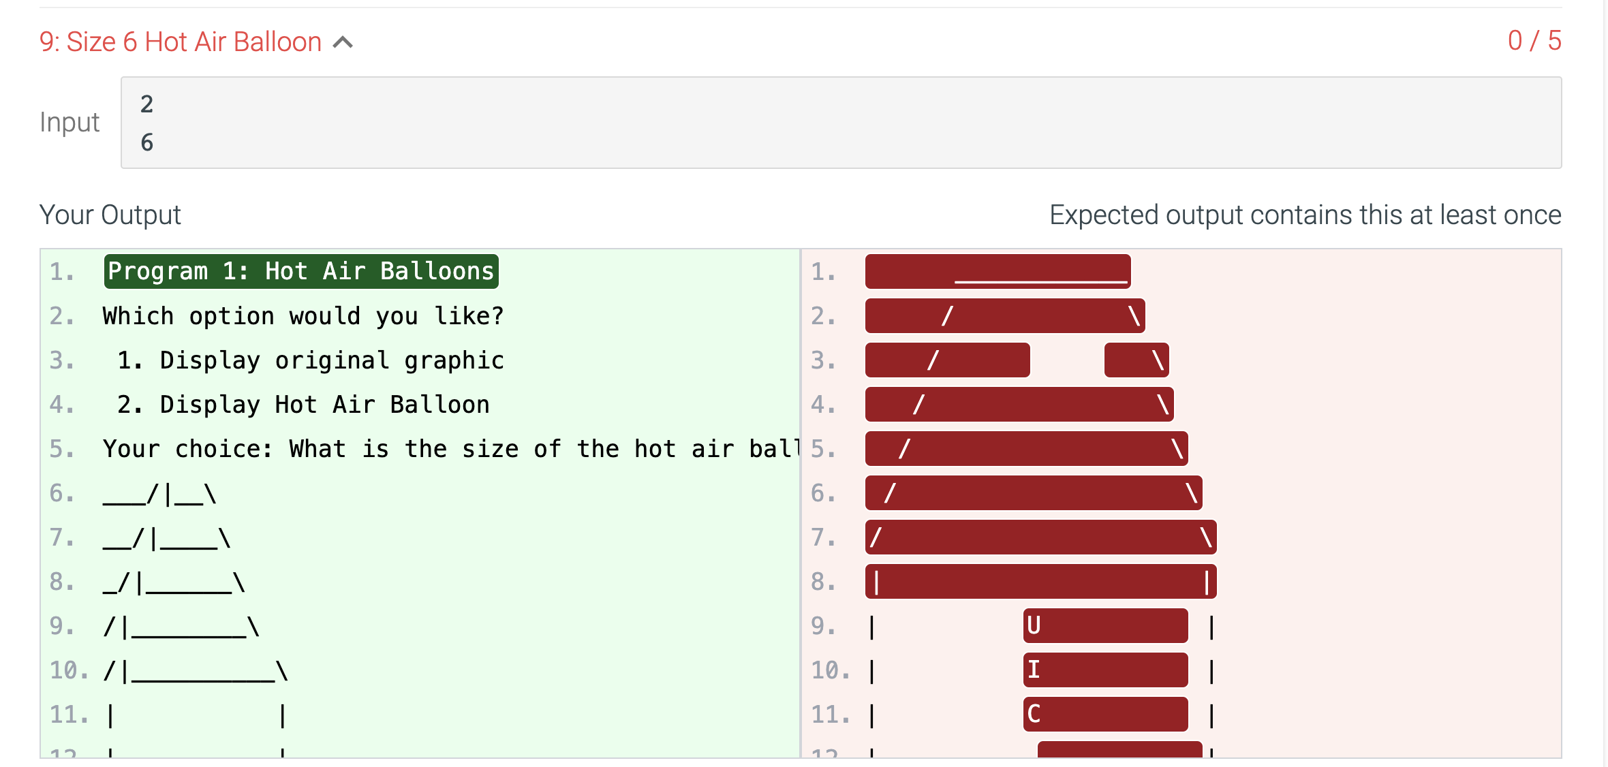Click your output line 10 balloon row
The height and width of the screenshot is (767, 1608).
tap(196, 671)
